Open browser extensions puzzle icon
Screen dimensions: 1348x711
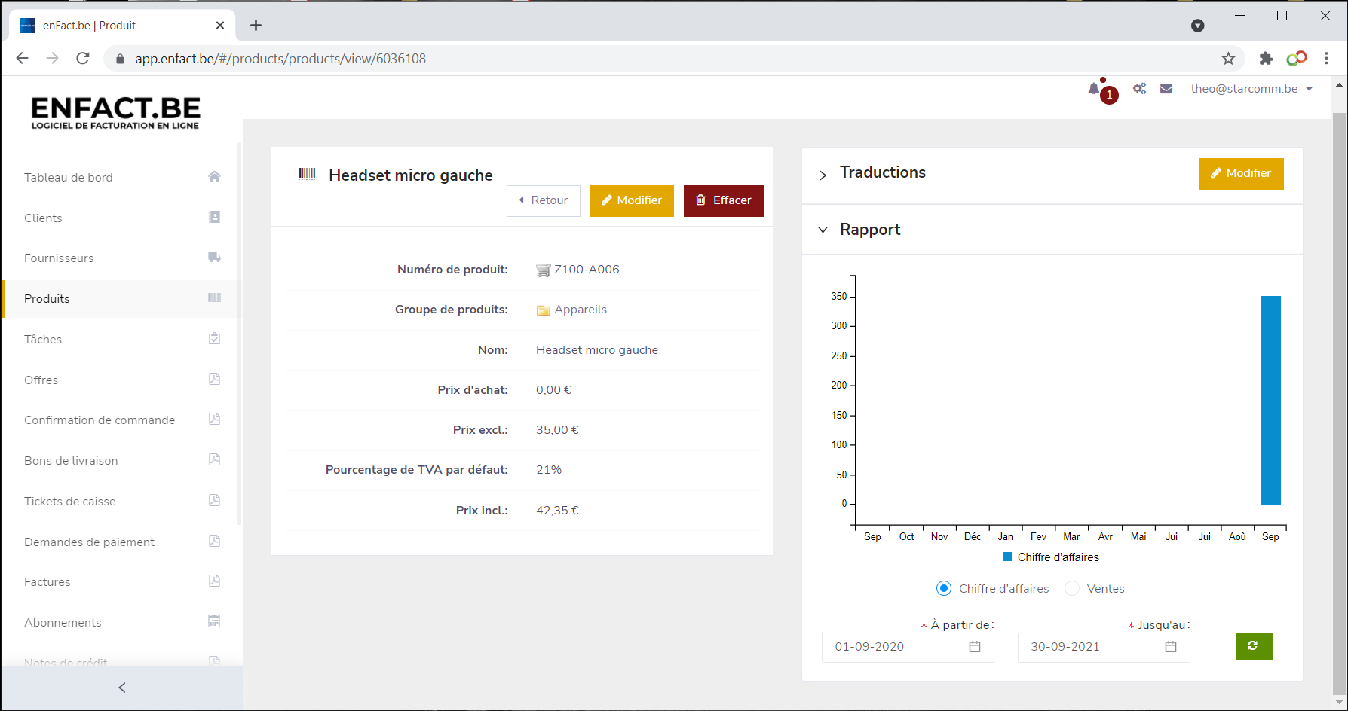coord(1266,59)
